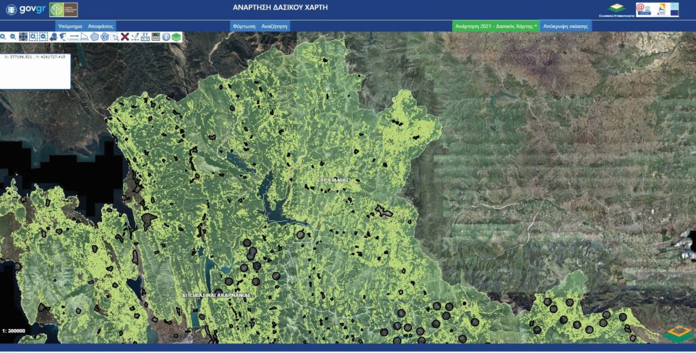Toggle shading with Απόκρυψη σκίασης
Screen dimensions: 696x353
(x=567, y=25)
